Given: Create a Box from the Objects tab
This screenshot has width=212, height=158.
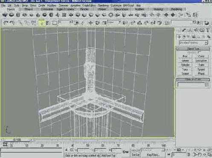Looking at the screenshot, I should [5, 15].
